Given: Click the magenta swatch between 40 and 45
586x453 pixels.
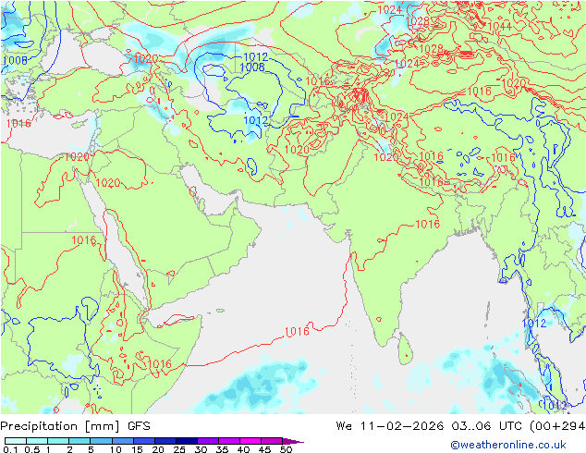Looking at the screenshot, I should (x=250, y=441).
